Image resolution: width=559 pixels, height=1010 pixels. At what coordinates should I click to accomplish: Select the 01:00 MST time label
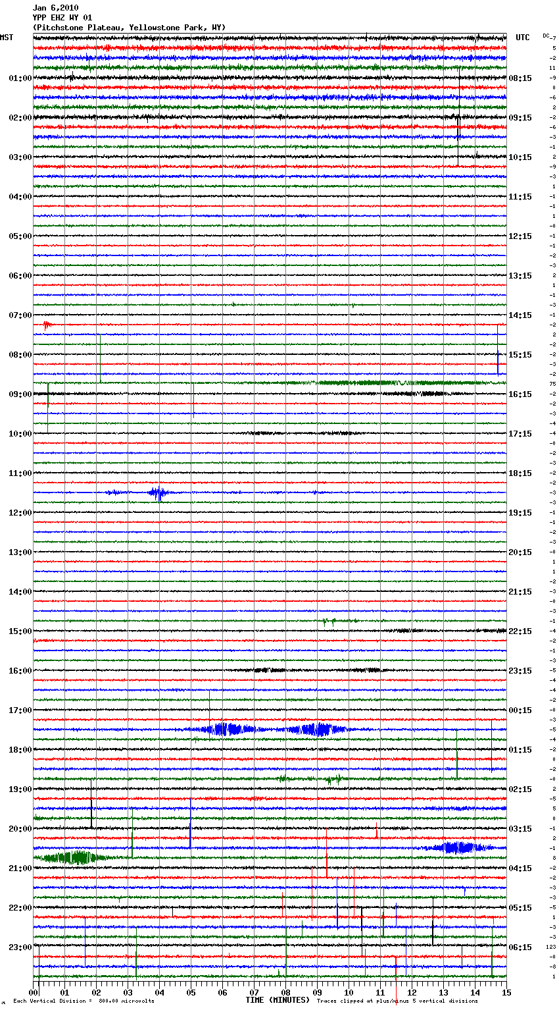(20, 78)
